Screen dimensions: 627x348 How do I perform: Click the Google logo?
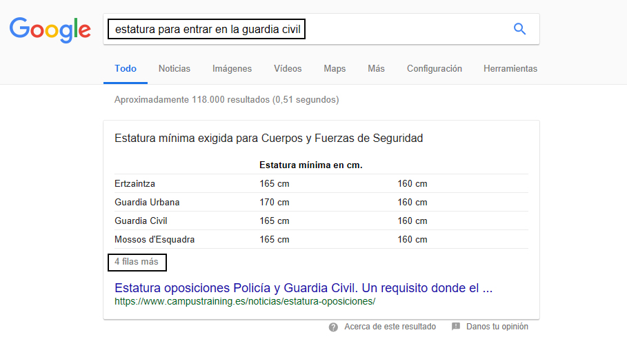coord(50,29)
